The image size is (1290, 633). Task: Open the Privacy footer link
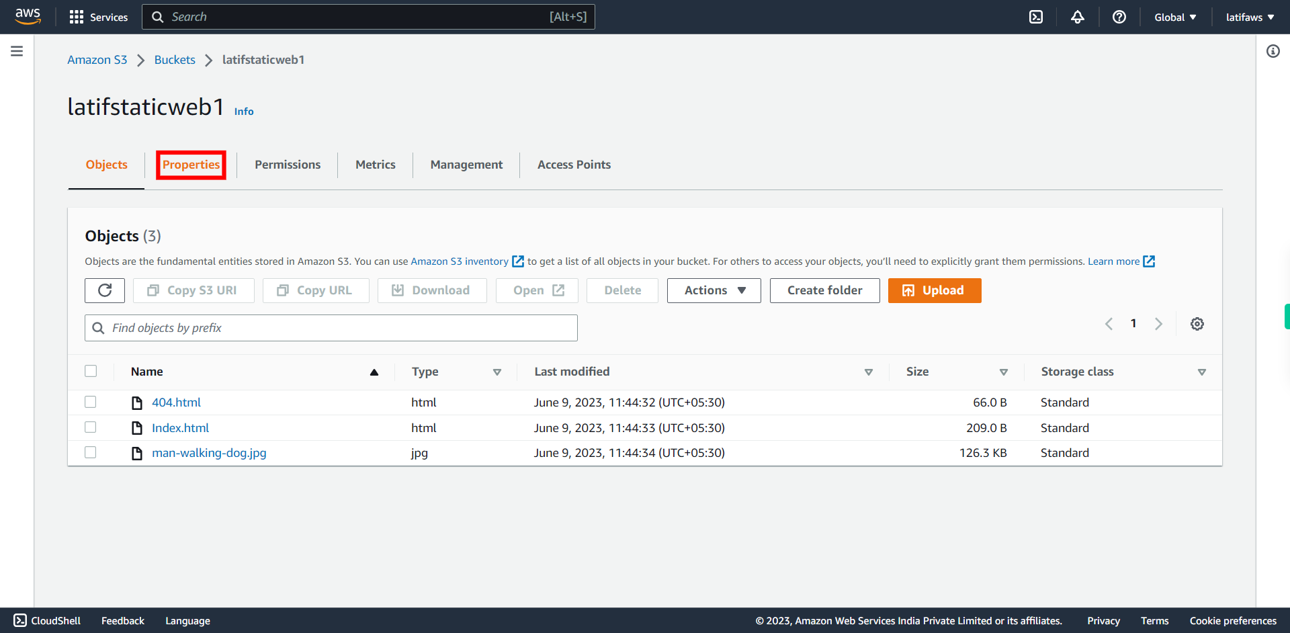(x=1103, y=621)
